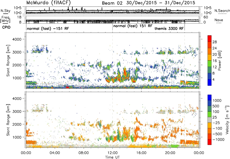Click the 'Freq. [MHz]' axis label
This screenshot has height=159, width=230.
pyautogui.click(x=5, y=20)
